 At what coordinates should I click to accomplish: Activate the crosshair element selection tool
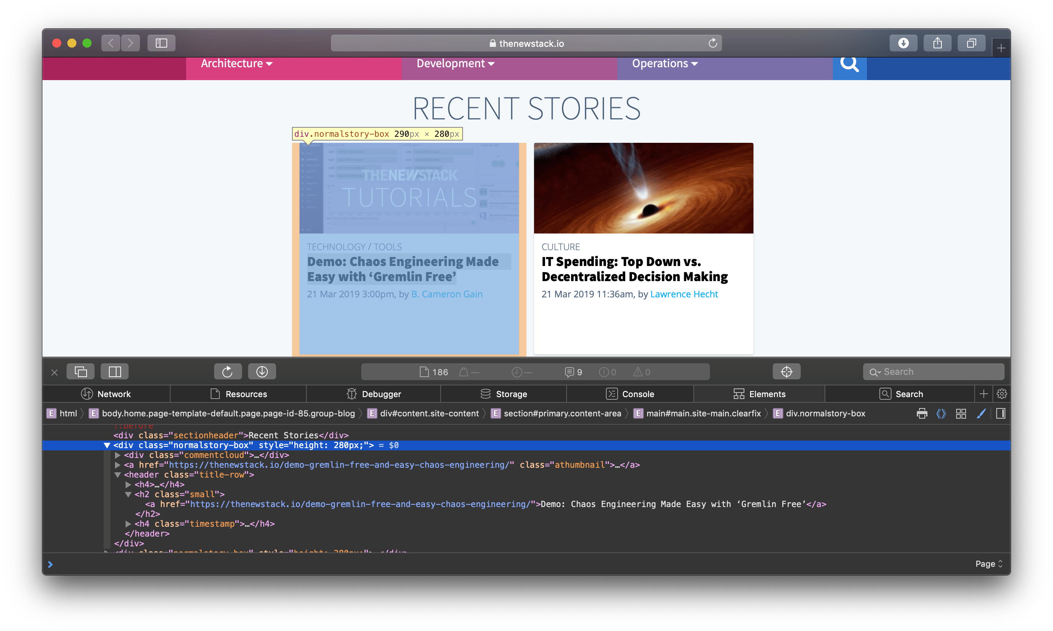point(786,372)
